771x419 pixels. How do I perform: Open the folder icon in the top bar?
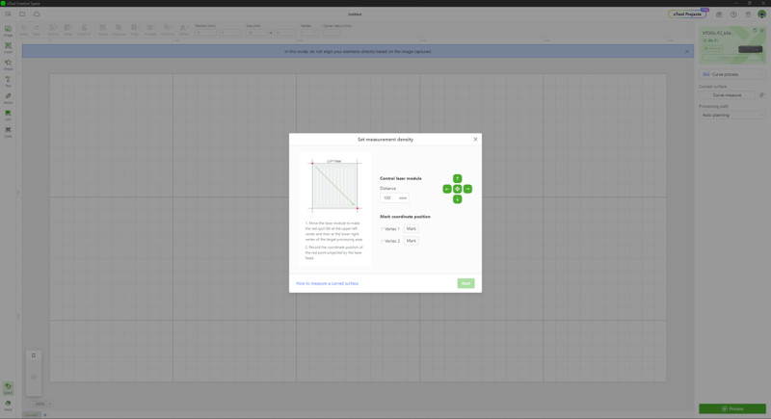click(x=22, y=13)
